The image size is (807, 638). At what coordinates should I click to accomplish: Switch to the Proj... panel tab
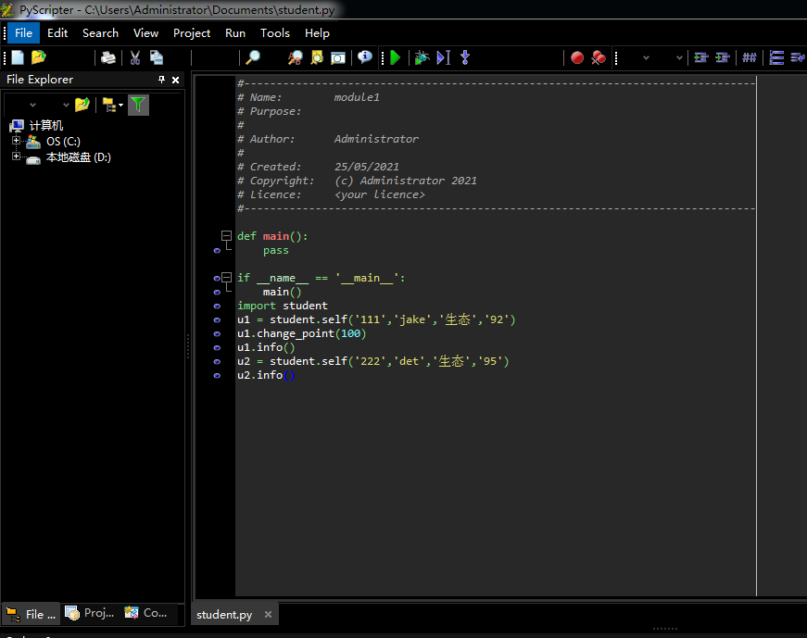point(90,613)
